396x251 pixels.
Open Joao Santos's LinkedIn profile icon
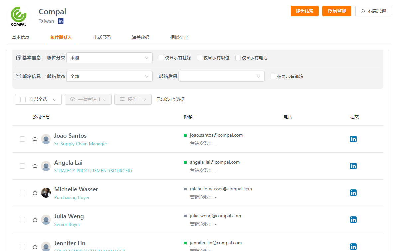(x=353, y=139)
